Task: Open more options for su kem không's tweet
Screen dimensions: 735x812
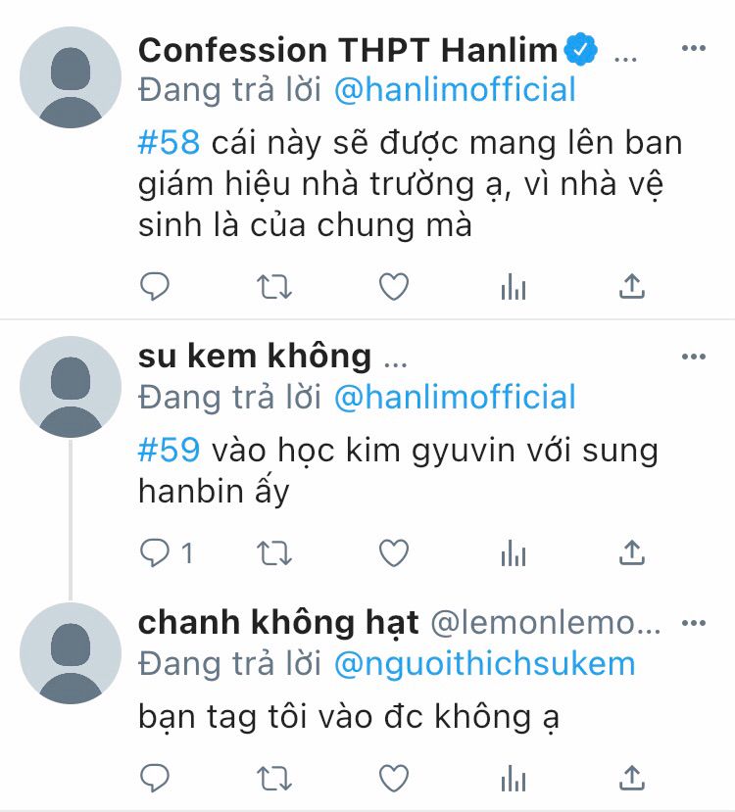Action: tap(694, 357)
